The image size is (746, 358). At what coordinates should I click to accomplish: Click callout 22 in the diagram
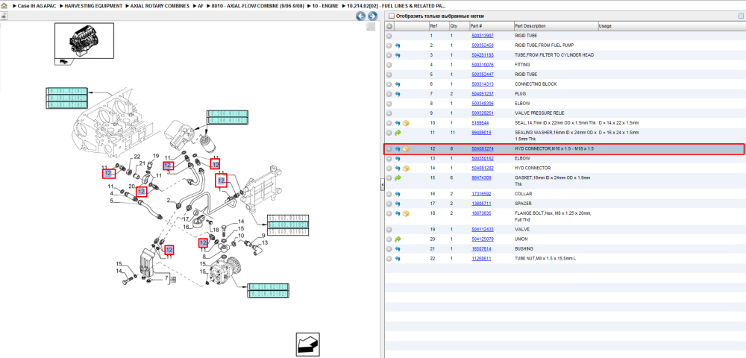pos(137,157)
